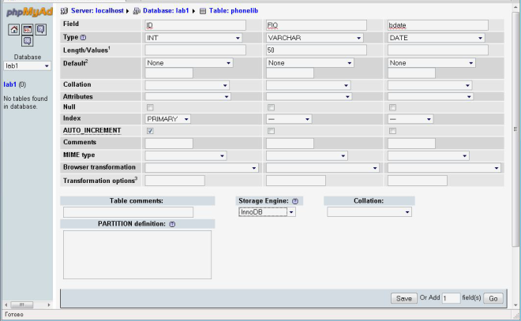Go to Database: lab1 breadcrumb
Viewport: 521px width, 321px height.
coord(166,10)
